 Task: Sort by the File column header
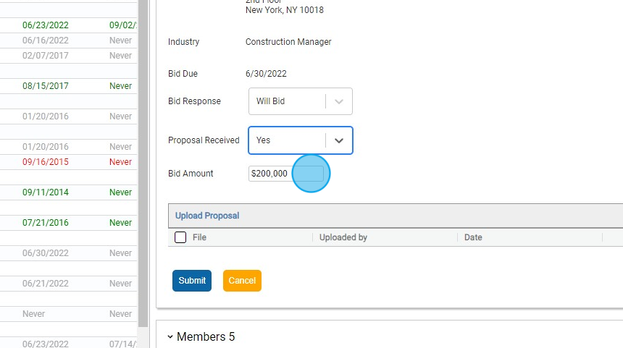pos(199,237)
